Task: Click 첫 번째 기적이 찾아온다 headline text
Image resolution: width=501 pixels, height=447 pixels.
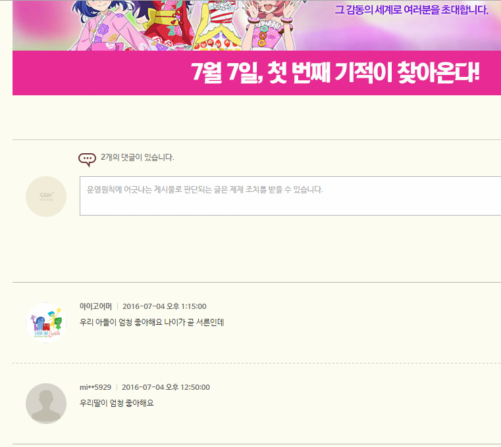Action: (x=373, y=72)
